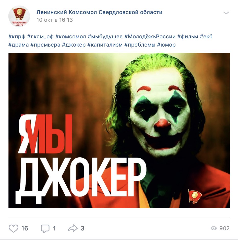Follow the #МолодёжьРоссии hashtag

[x=150, y=37]
